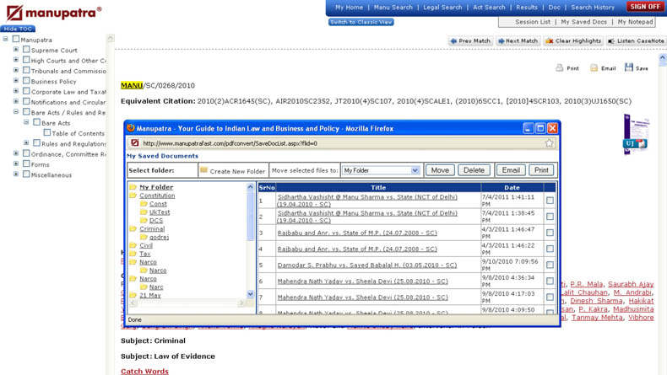The width and height of the screenshot is (667, 375).
Task: Click the SIGN OFF button
Action: coord(645,7)
